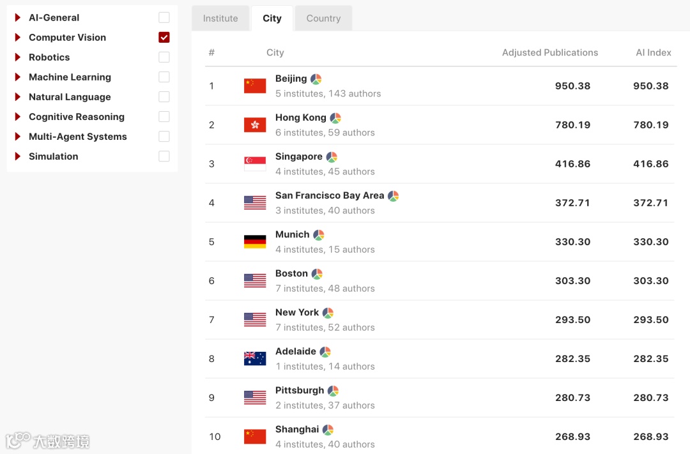Show Munich's pie chart icon
This screenshot has height=454, width=690.
[x=318, y=235]
